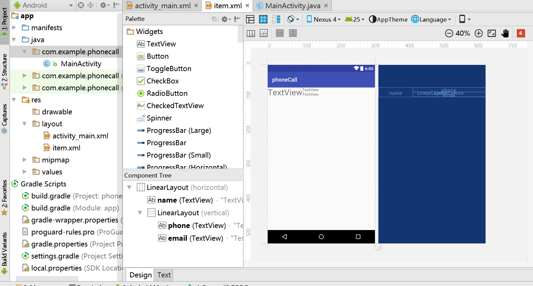
Task: Close the activity_main.xml tab
Action: click(196, 5)
